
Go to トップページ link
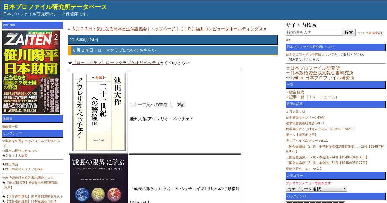click(163, 29)
